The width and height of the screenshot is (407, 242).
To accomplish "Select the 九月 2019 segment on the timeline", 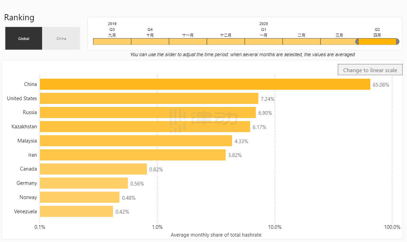I will (x=112, y=42).
